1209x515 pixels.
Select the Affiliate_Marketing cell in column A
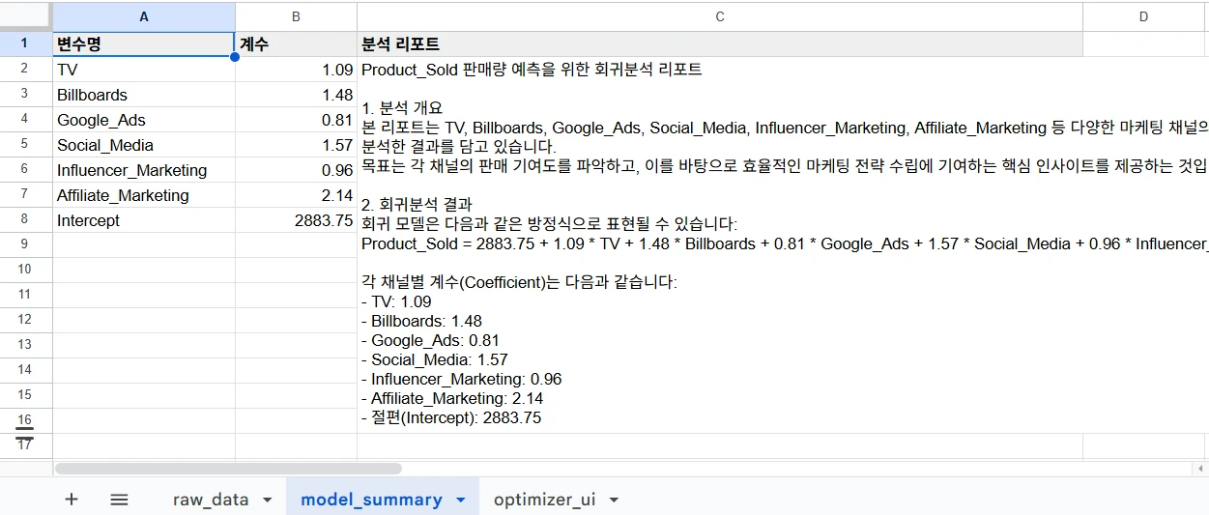[143, 195]
